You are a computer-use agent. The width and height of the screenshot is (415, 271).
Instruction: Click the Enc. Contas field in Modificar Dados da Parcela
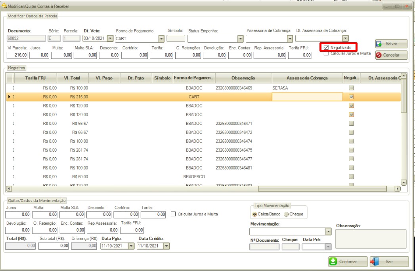coord(240,55)
